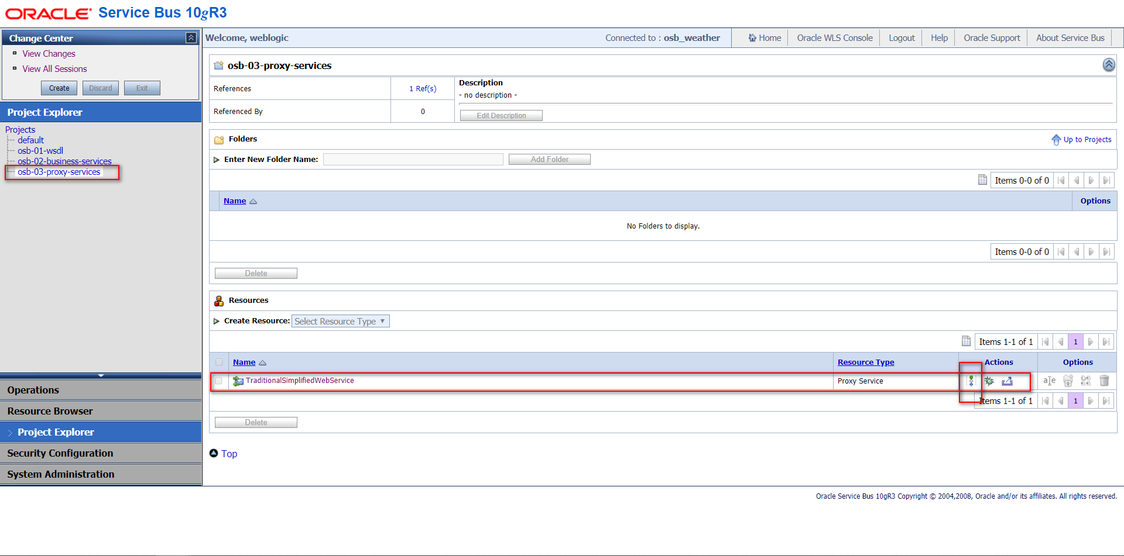Expand the Create Resource triangle

(217, 321)
